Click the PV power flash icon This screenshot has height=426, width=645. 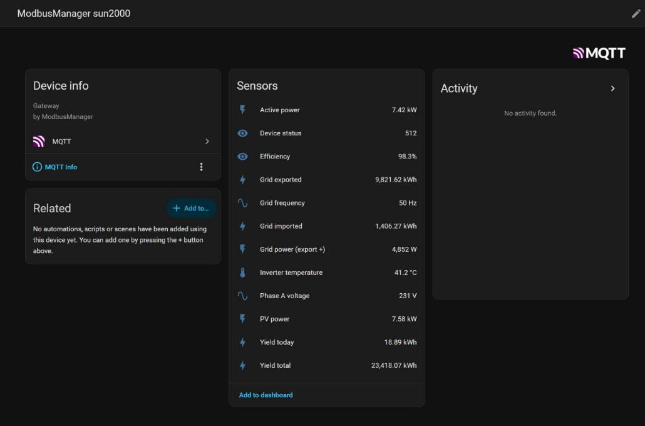[243, 319]
